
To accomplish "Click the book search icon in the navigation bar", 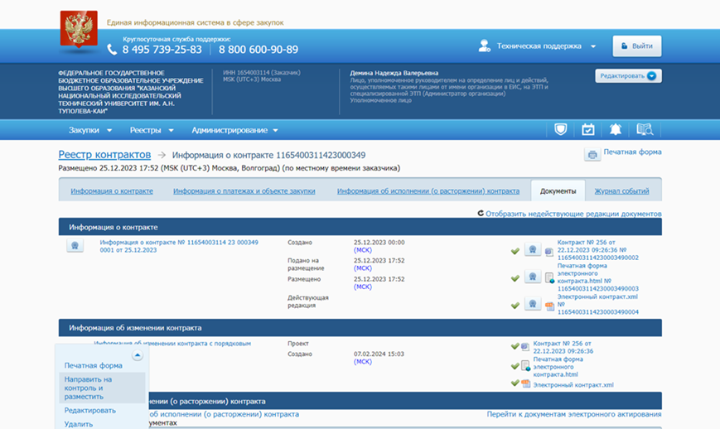I will coord(645,129).
